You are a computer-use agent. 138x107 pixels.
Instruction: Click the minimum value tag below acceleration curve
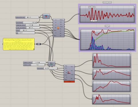click(94, 21)
